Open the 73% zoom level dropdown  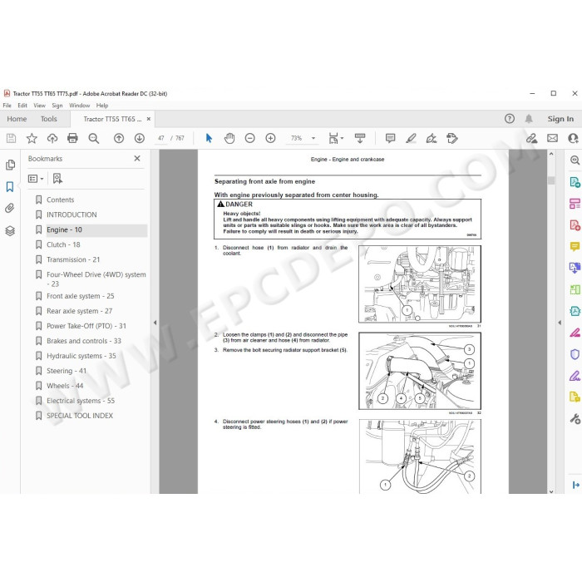pyautogui.click(x=313, y=139)
